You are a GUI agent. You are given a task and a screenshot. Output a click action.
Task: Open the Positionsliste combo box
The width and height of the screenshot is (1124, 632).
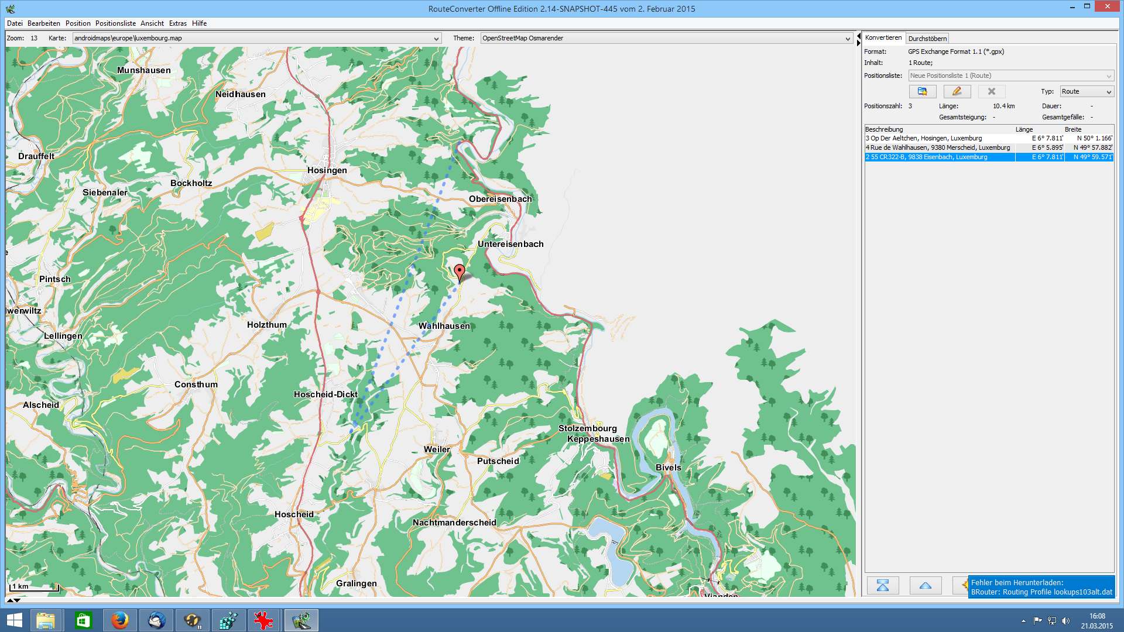pyautogui.click(x=1108, y=76)
